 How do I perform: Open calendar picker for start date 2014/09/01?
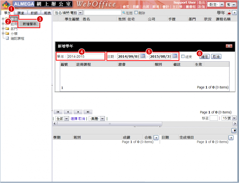[143, 56]
